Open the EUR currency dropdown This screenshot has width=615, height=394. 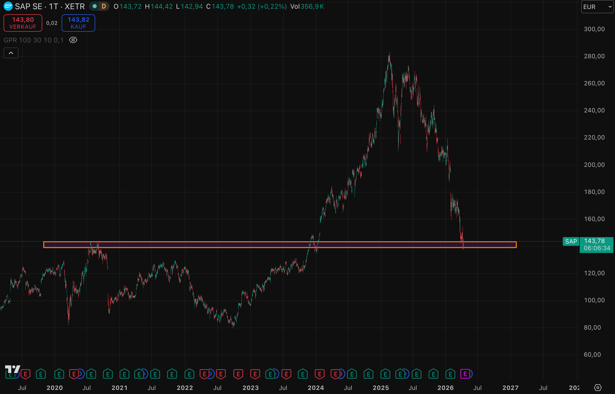tap(597, 7)
